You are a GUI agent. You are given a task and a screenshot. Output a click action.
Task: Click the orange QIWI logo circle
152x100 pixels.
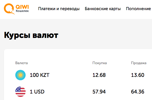click(x=9, y=9)
